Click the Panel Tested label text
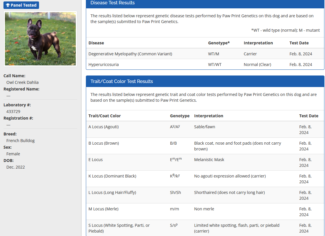Image resolution: width=325 pixels, height=236 pixels. [24, 5]
